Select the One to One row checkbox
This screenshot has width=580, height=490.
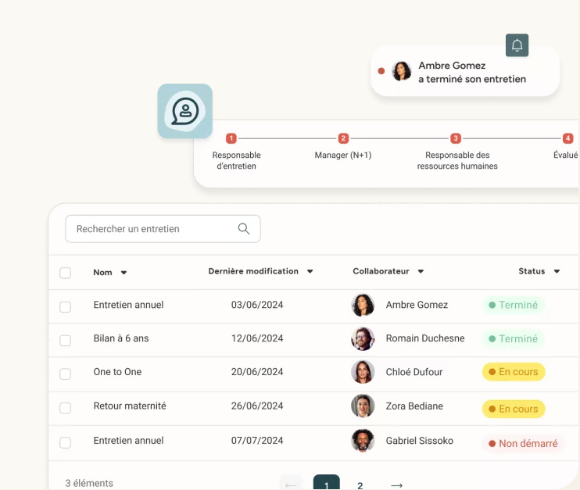(66, 374)
